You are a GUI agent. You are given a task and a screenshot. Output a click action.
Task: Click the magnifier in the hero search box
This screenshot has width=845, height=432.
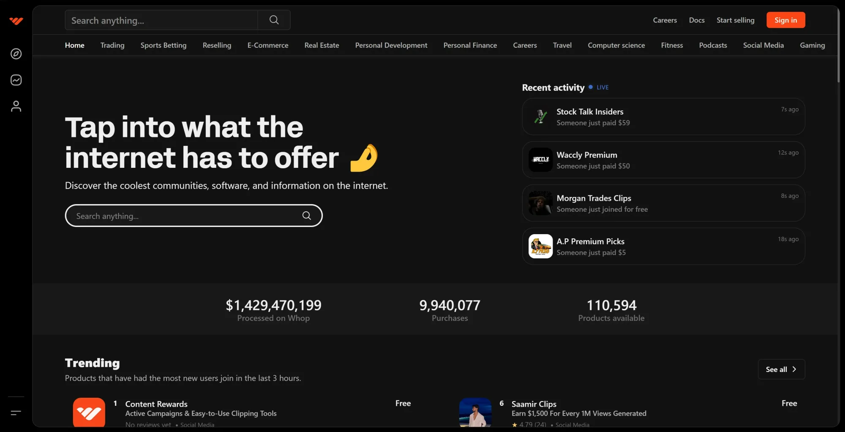pyautogui.click(x=307, y=216)
